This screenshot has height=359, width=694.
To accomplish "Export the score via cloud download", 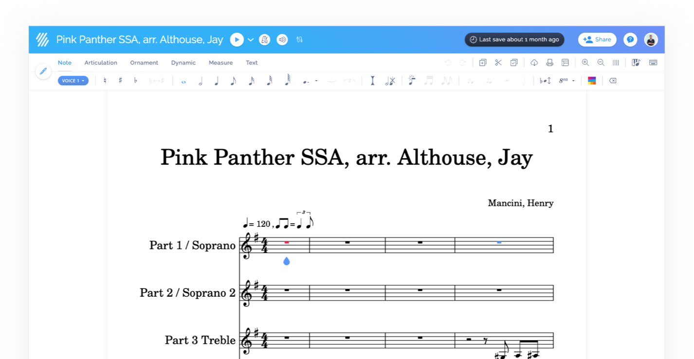I will [534, 62].
